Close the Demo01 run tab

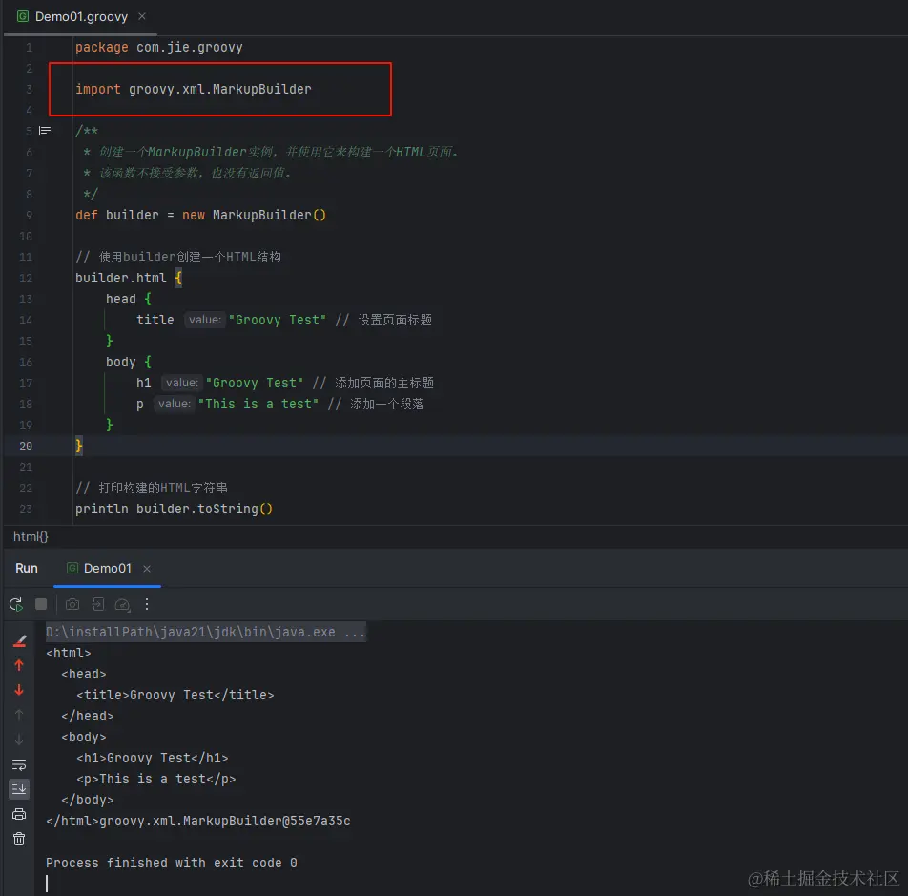[x=147, y=569]
